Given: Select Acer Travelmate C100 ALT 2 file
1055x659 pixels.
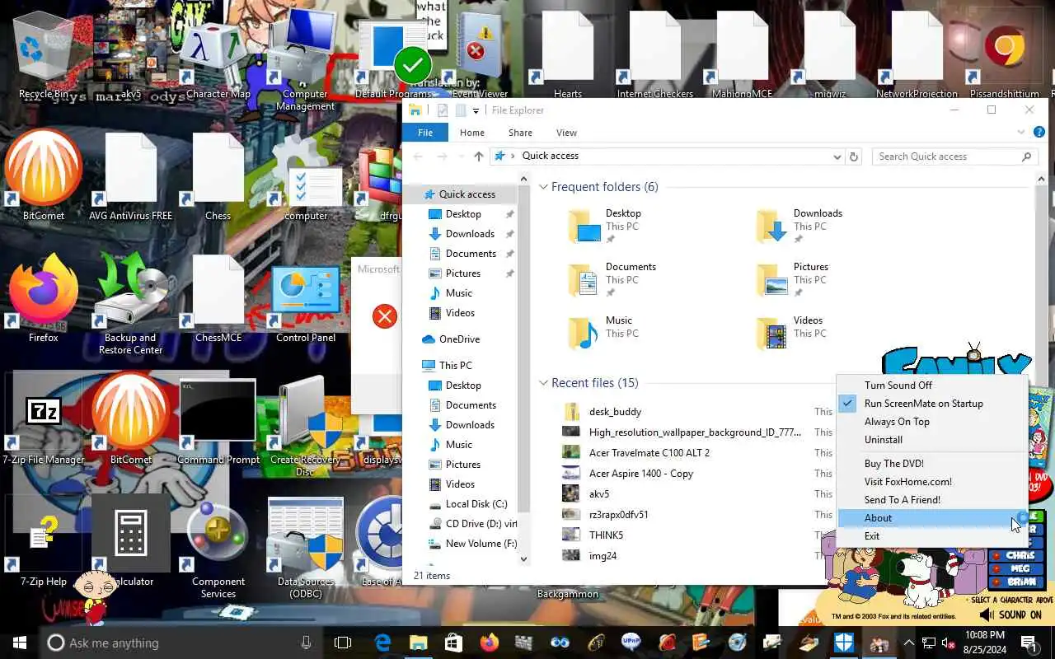Looking at the screenshot, I should [649, 453].
